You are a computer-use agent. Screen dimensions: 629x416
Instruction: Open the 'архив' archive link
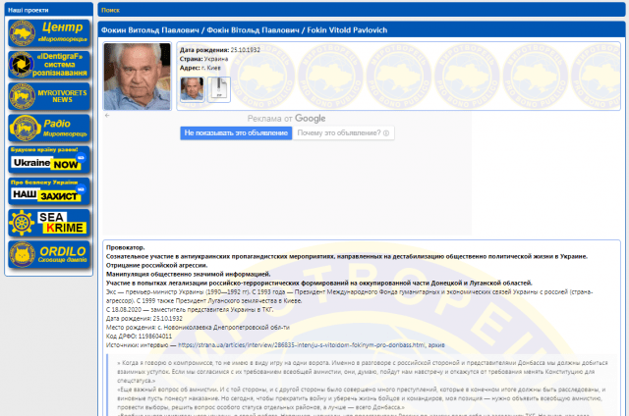(436, 344)
